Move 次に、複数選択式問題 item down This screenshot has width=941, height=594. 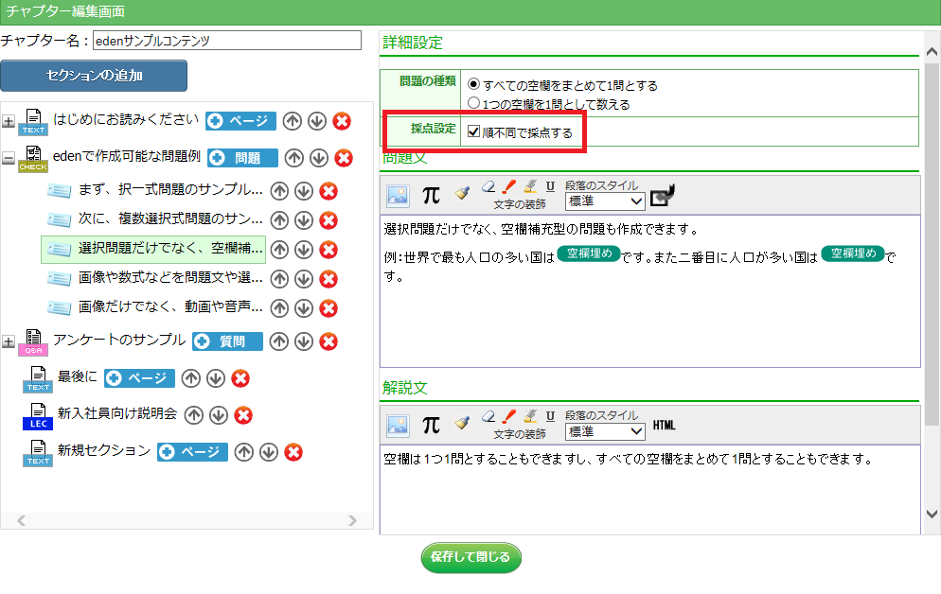click(x=304, y=220)
